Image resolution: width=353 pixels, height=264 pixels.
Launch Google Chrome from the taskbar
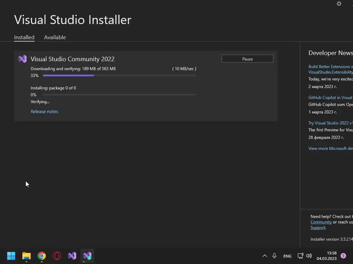42,256
